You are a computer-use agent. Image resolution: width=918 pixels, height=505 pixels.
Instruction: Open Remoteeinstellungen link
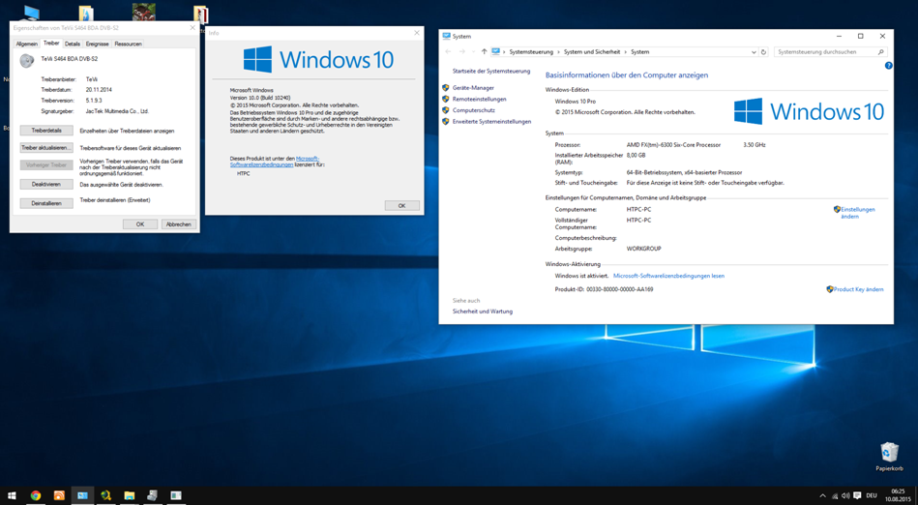pos(480,99)
